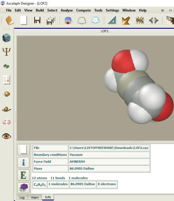The width and height of the screenshot is (174, 201).
Task: Select the blue molecular surface cloud icon
Action: tap(95, 20)
